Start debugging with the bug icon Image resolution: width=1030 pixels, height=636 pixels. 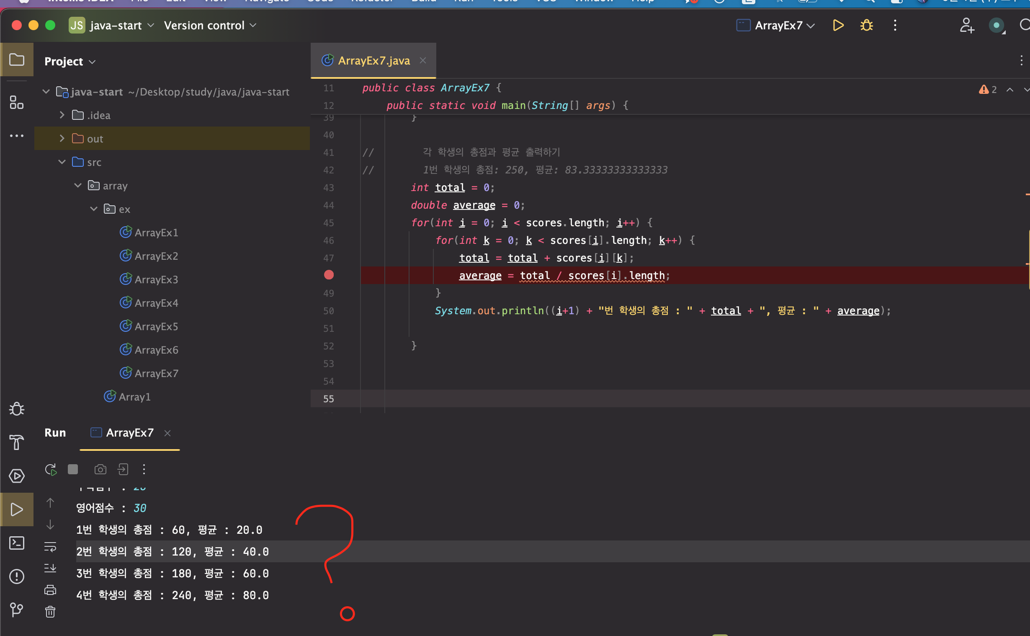click(x=866, y=26)
